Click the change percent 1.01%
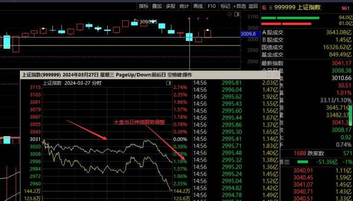This screenshot has width=353, height=201. pyautogui.click(x=344, y=93)
